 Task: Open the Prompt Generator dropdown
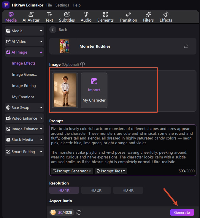(x=72, y=171)
